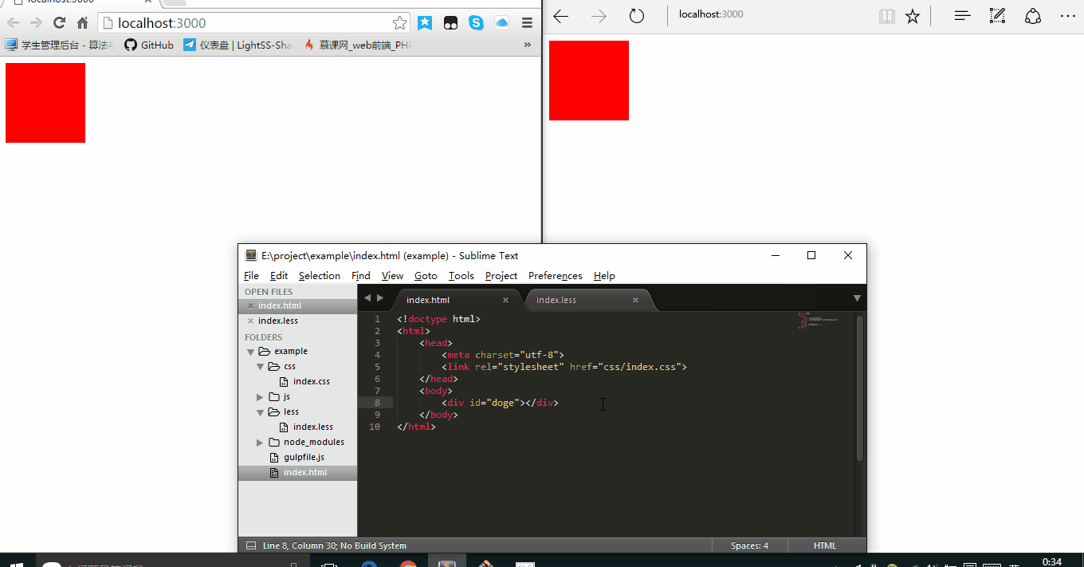
Task: Click the Sublime Text taskbar icon
Action: (x=447, y=561)
